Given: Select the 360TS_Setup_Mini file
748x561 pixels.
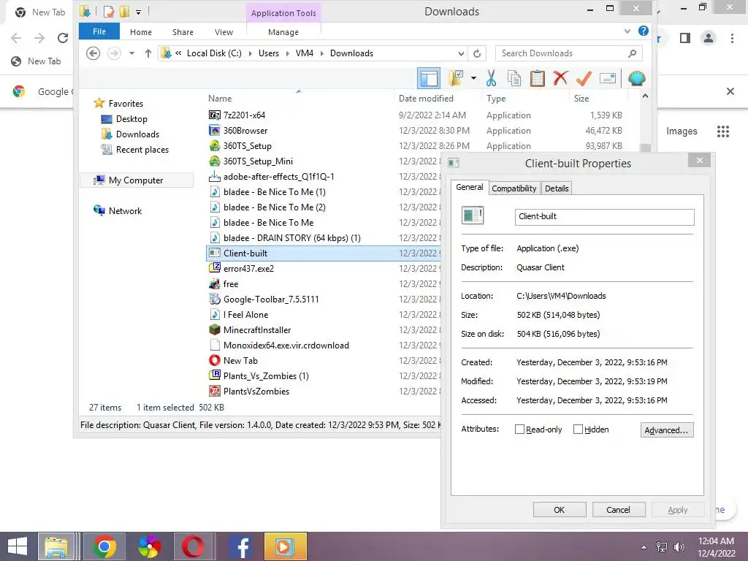Looking at the screenshot, I should click(x=258, y=161).
